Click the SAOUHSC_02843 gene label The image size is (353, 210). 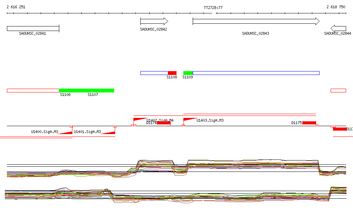point(255,34)
